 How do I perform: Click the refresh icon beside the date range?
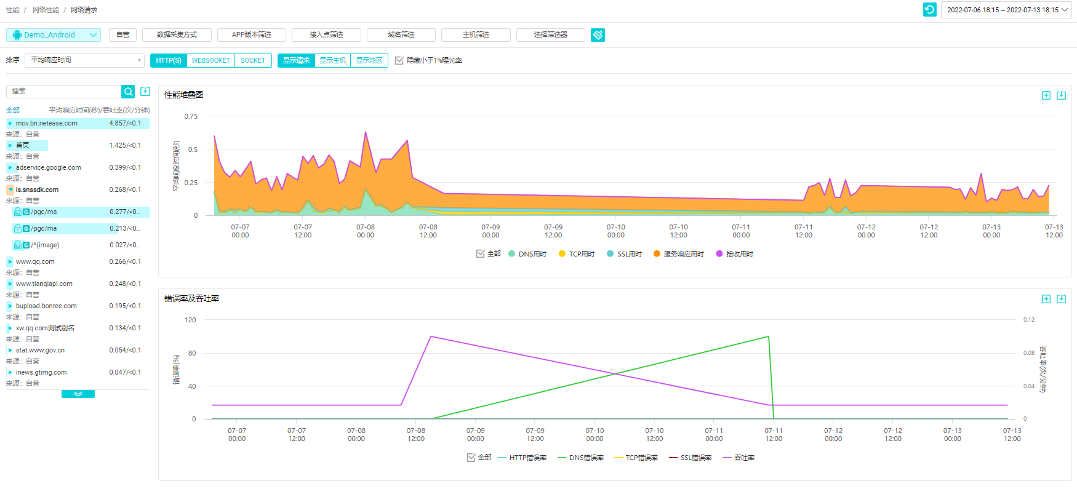[929, 10]
